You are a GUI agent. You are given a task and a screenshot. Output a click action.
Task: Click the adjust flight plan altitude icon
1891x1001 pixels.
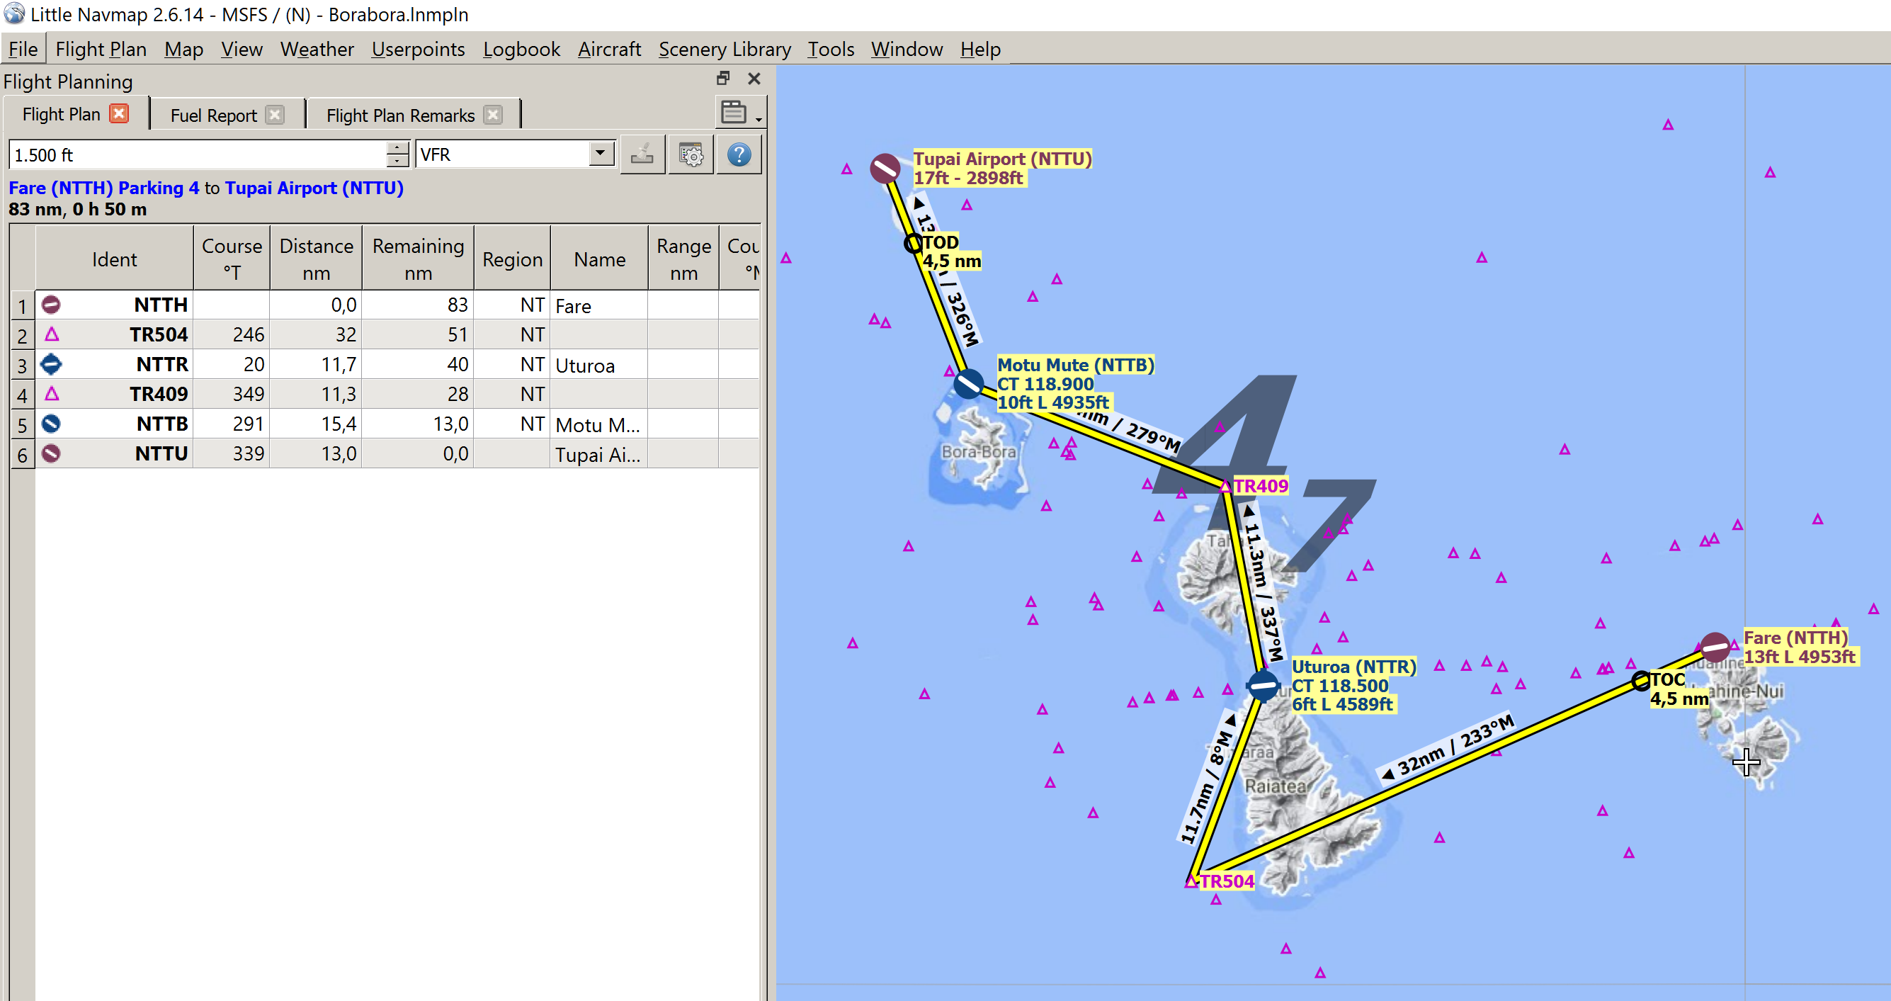[x=642, y=154]
